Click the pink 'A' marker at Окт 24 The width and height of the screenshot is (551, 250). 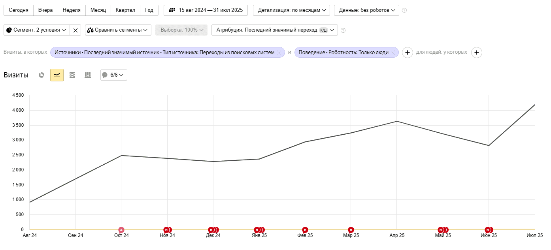[x=121, y=230]
